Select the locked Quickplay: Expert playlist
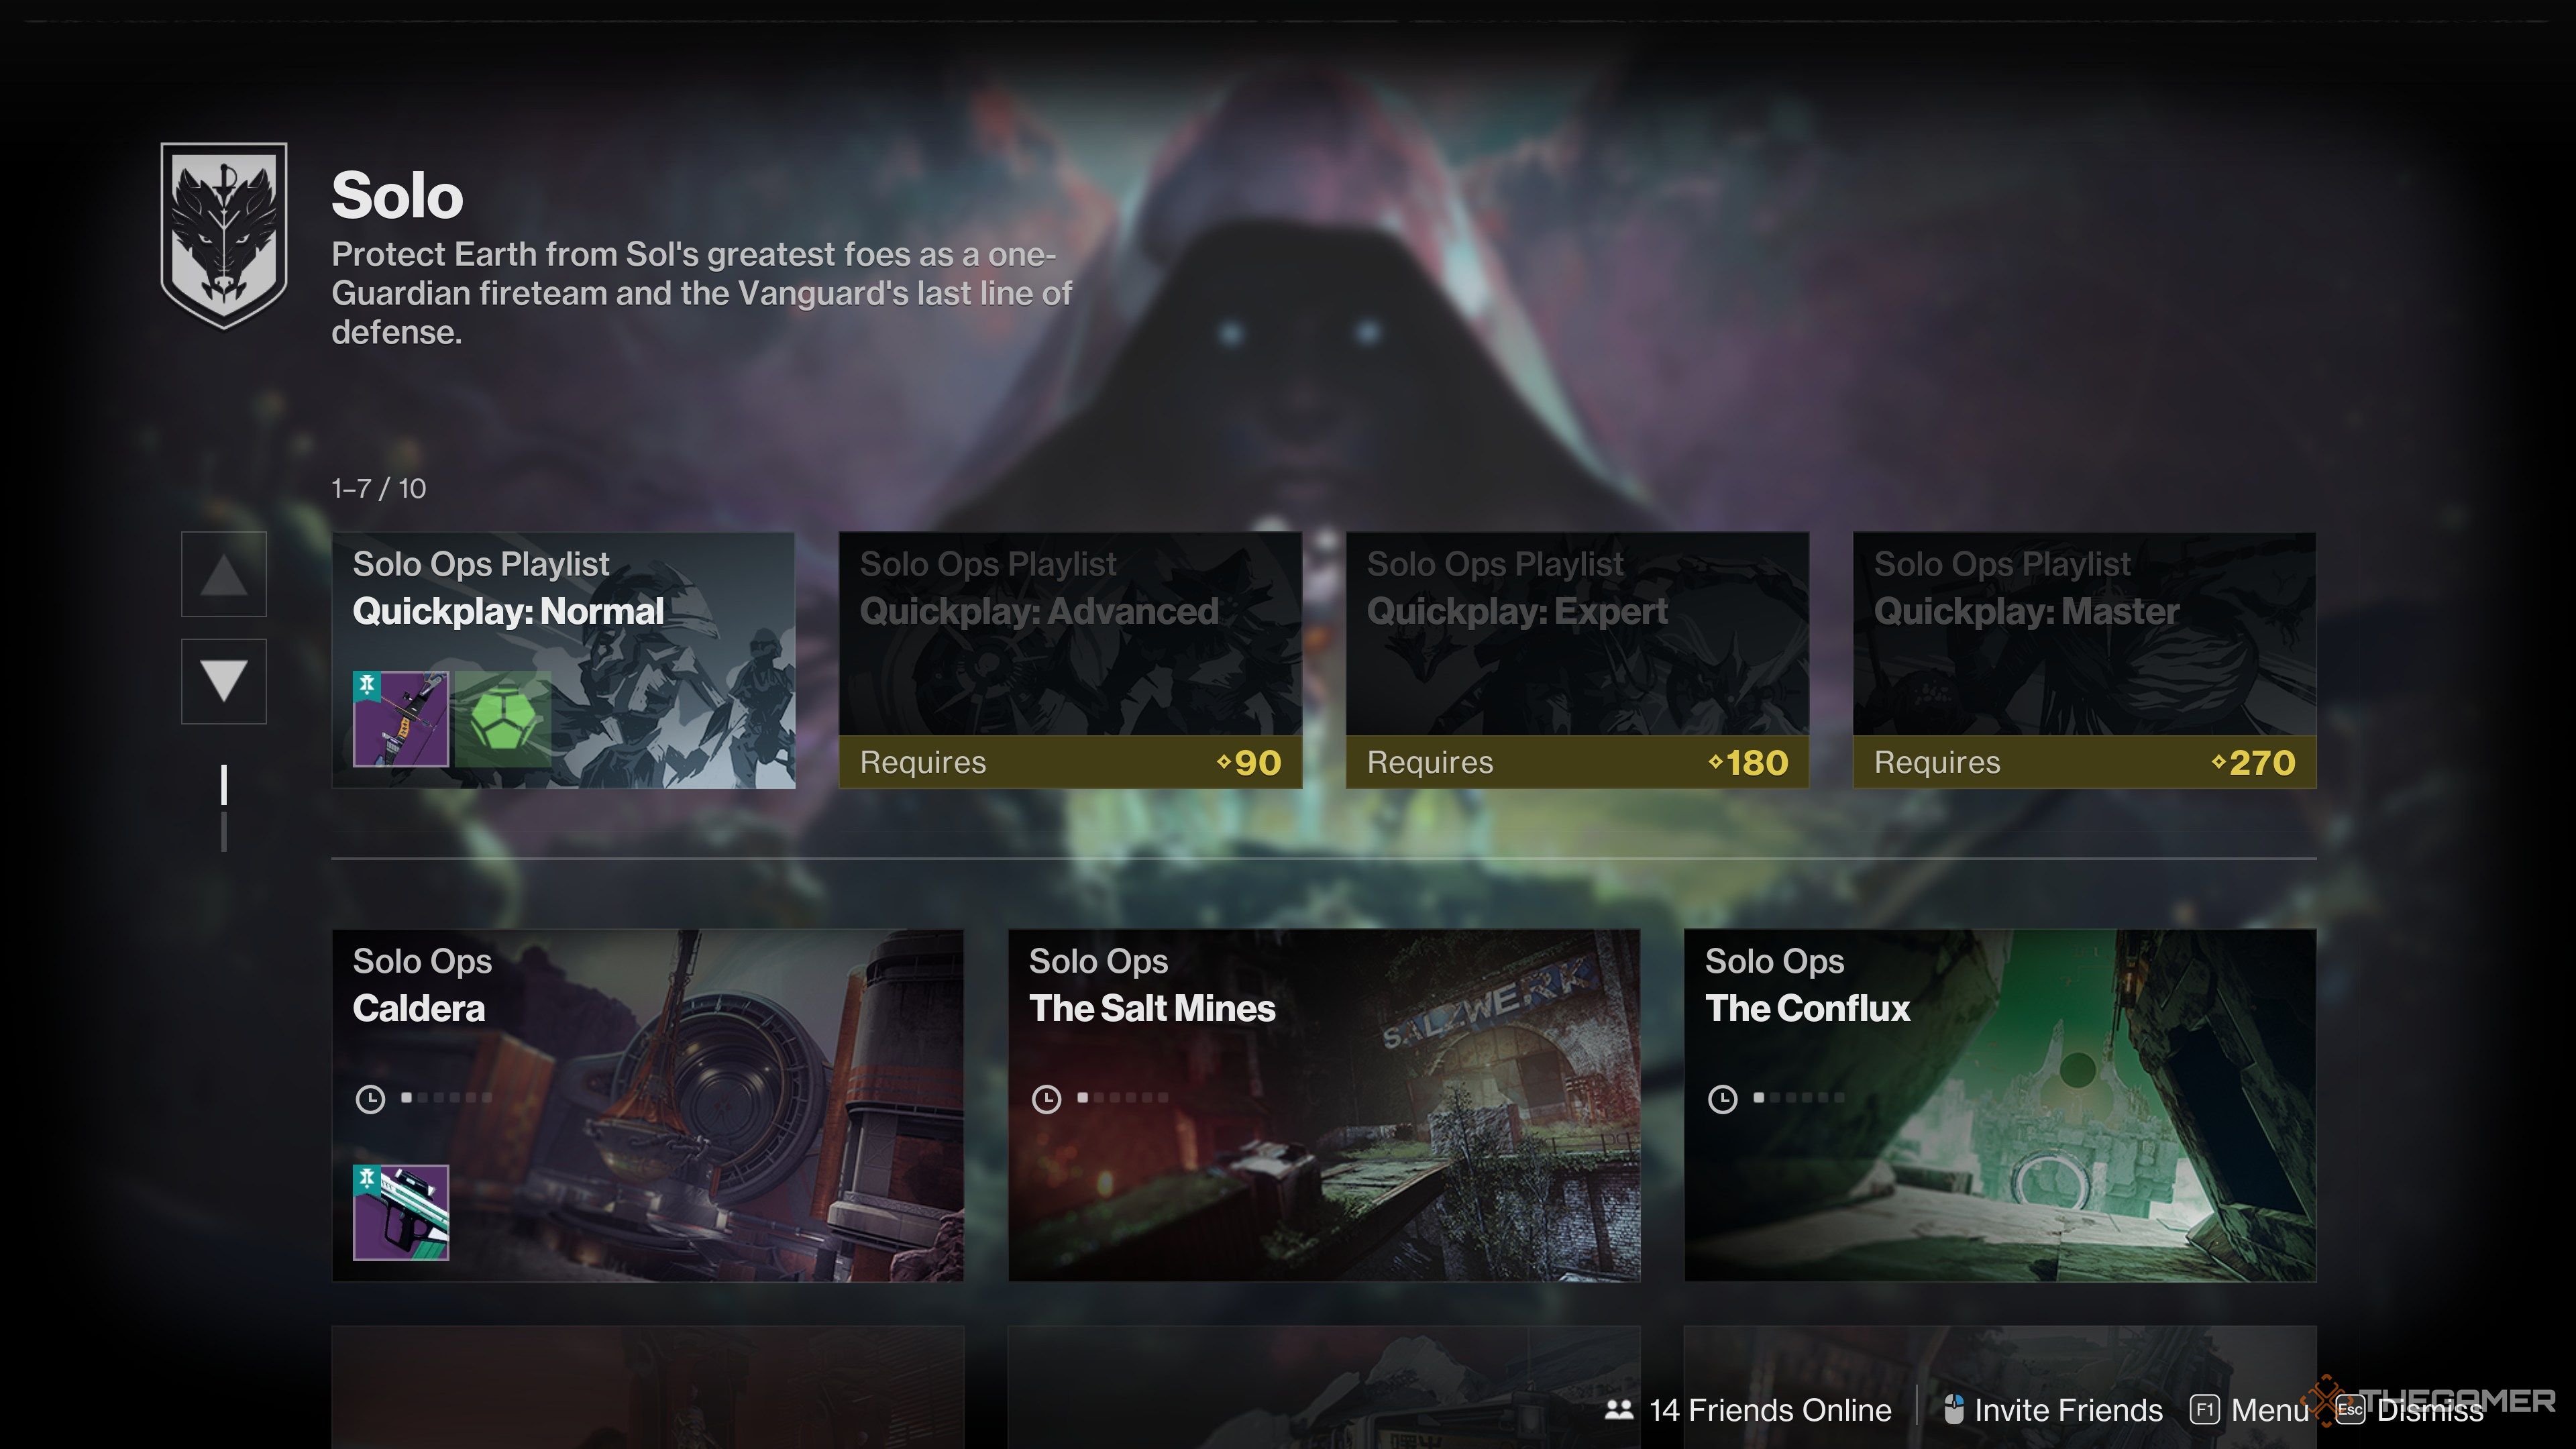Screen dimensions: 2576x1449 1577,660
